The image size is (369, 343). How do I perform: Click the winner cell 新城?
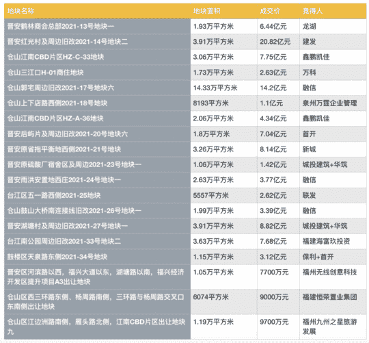click(333, 149)
